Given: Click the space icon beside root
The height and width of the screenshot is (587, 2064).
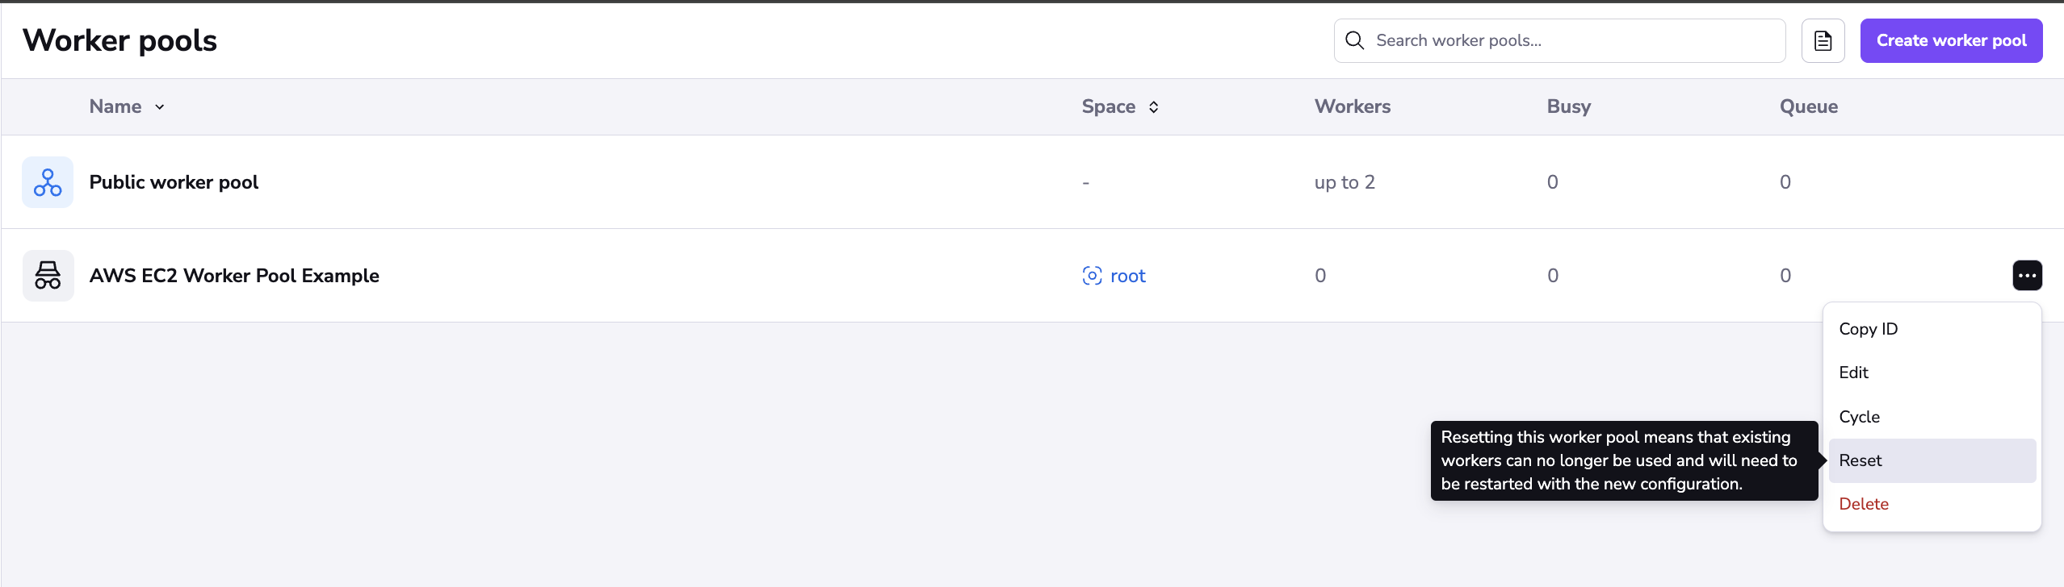Looking at the screenshot, I should coord(1092,276).
